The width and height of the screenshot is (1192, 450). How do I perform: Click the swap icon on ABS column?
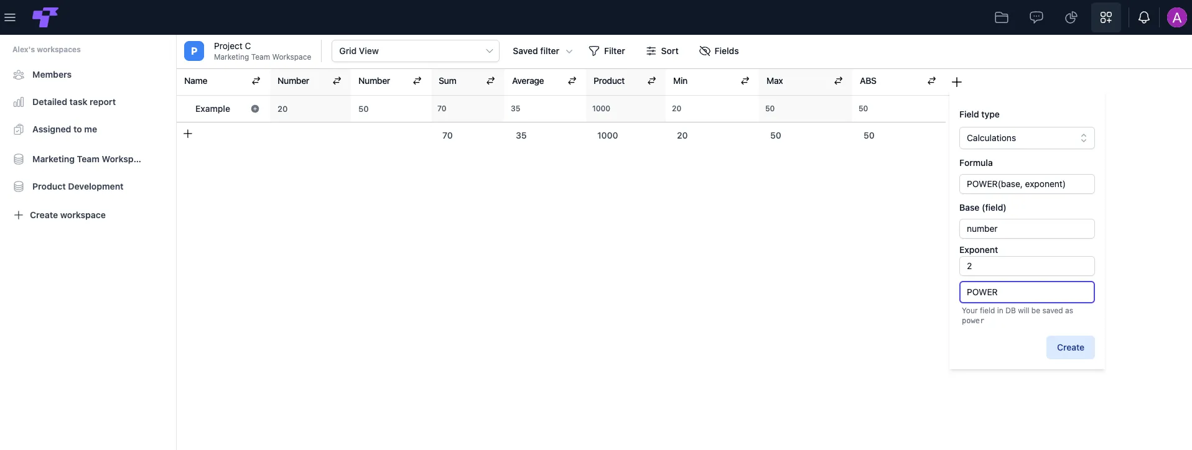coord(931,81)
